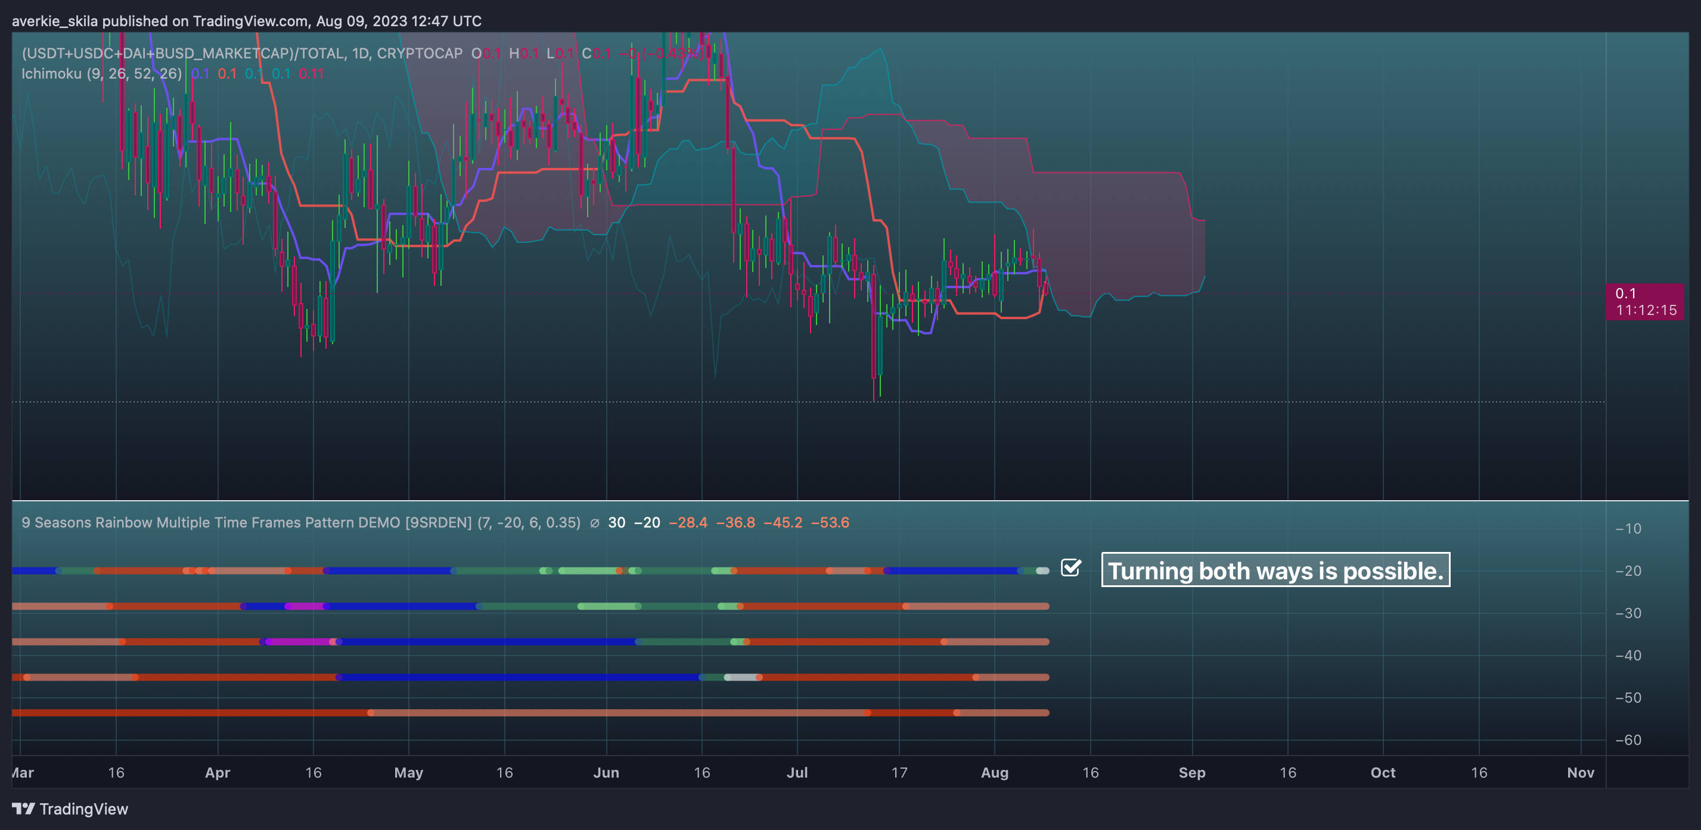The height and width of the screenshot is (830, 1701).
Task: Click the value 30 in indicator legend
Action: (617, 523)
